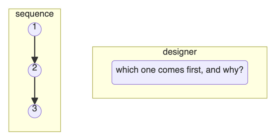Click yellow area left of the question node
This screenshot has height=136, width=272.
click(102, 72)
